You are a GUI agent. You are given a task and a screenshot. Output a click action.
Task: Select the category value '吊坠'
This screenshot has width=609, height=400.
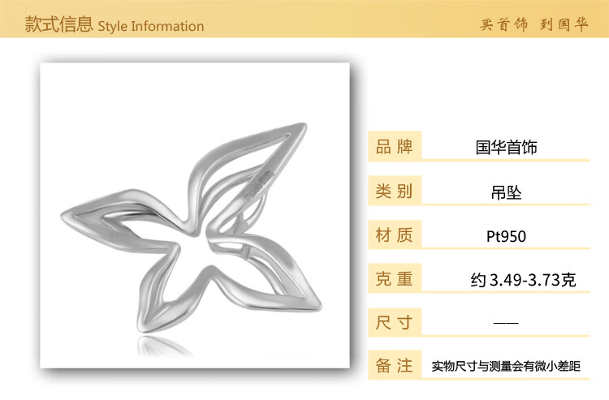(x=506, y=192)
